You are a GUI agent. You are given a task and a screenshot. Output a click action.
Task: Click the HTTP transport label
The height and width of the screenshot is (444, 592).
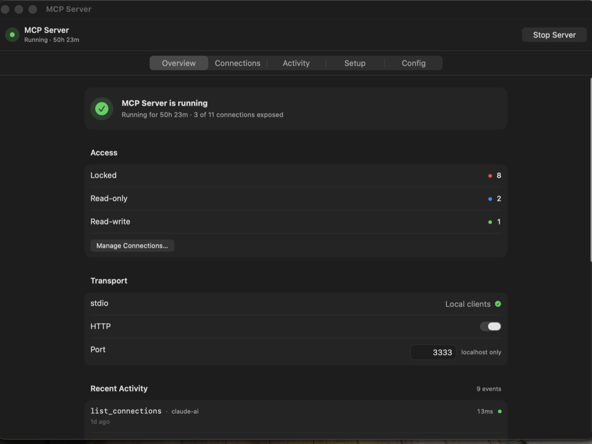point(100,326)
